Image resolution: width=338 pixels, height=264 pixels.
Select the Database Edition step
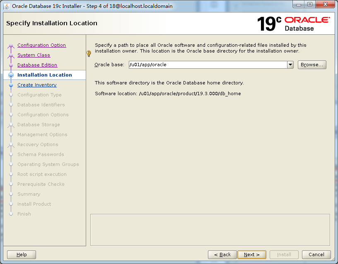pos(38,65)
